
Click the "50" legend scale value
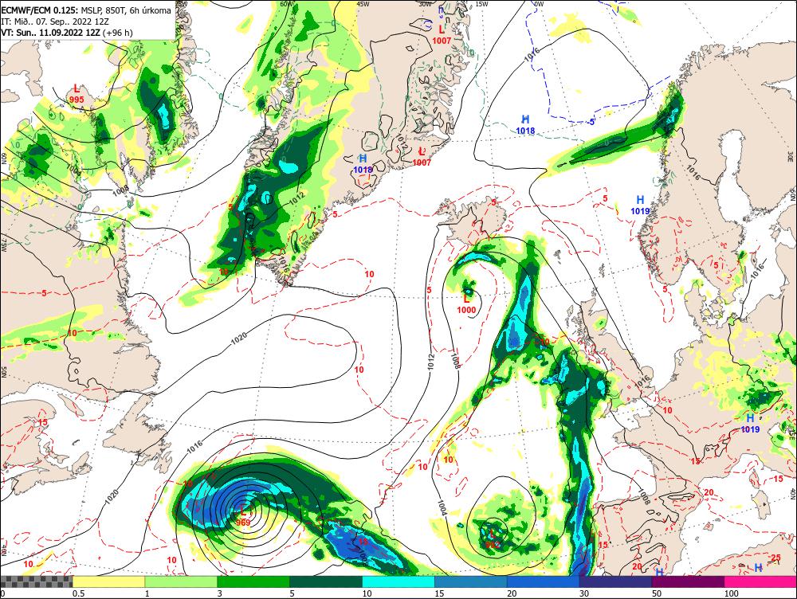click(657, 593)
